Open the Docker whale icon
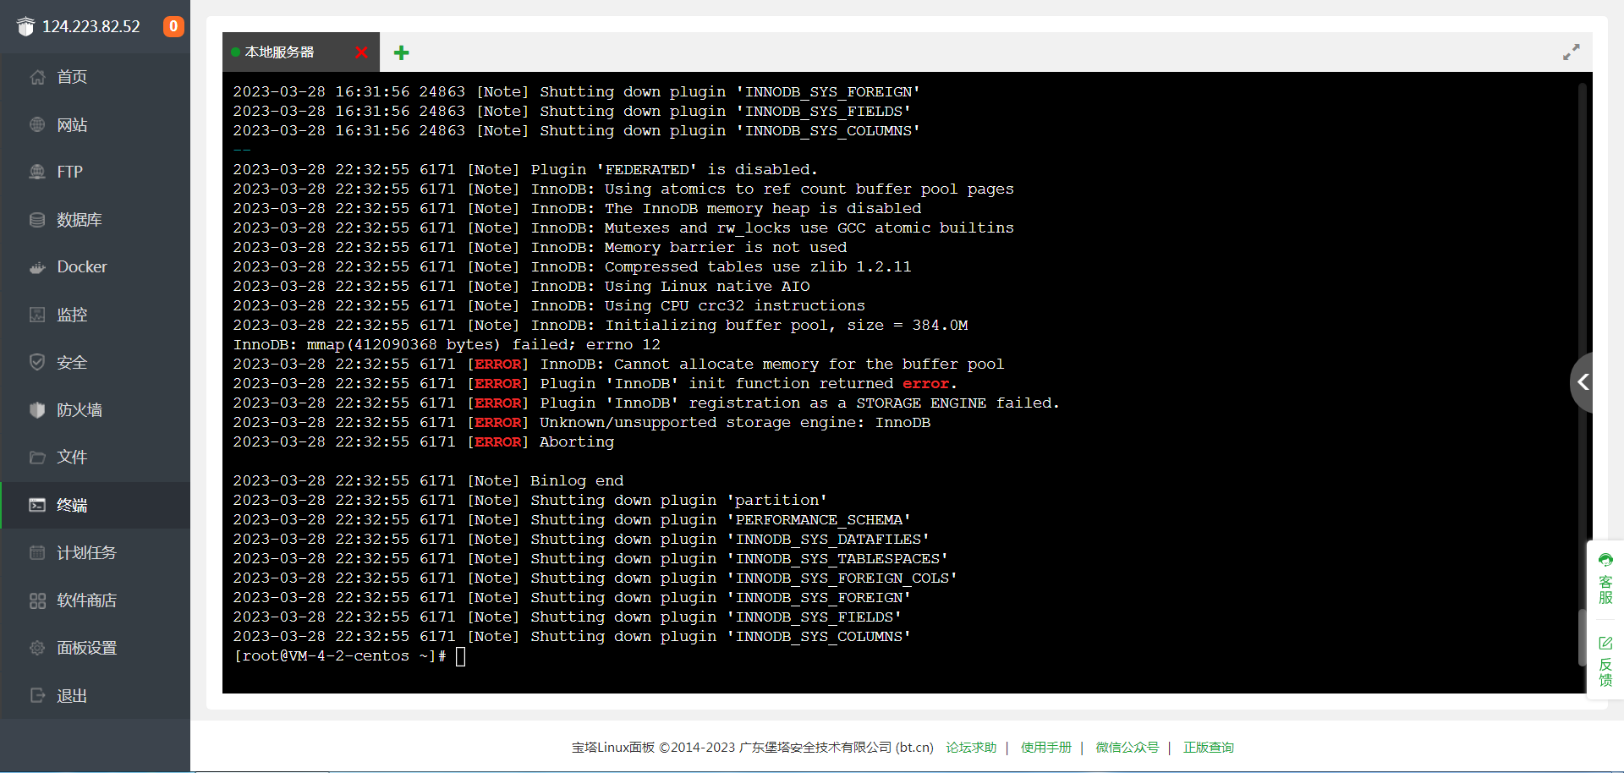The height and width of the screenshot is (773, 1624). 37,267
